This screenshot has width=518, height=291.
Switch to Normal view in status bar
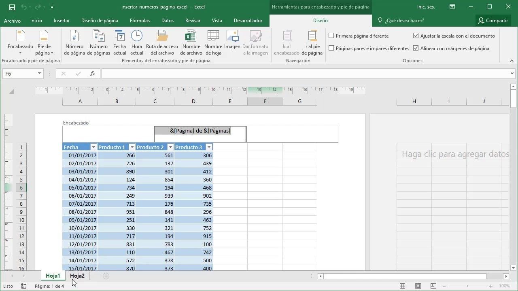402,286
